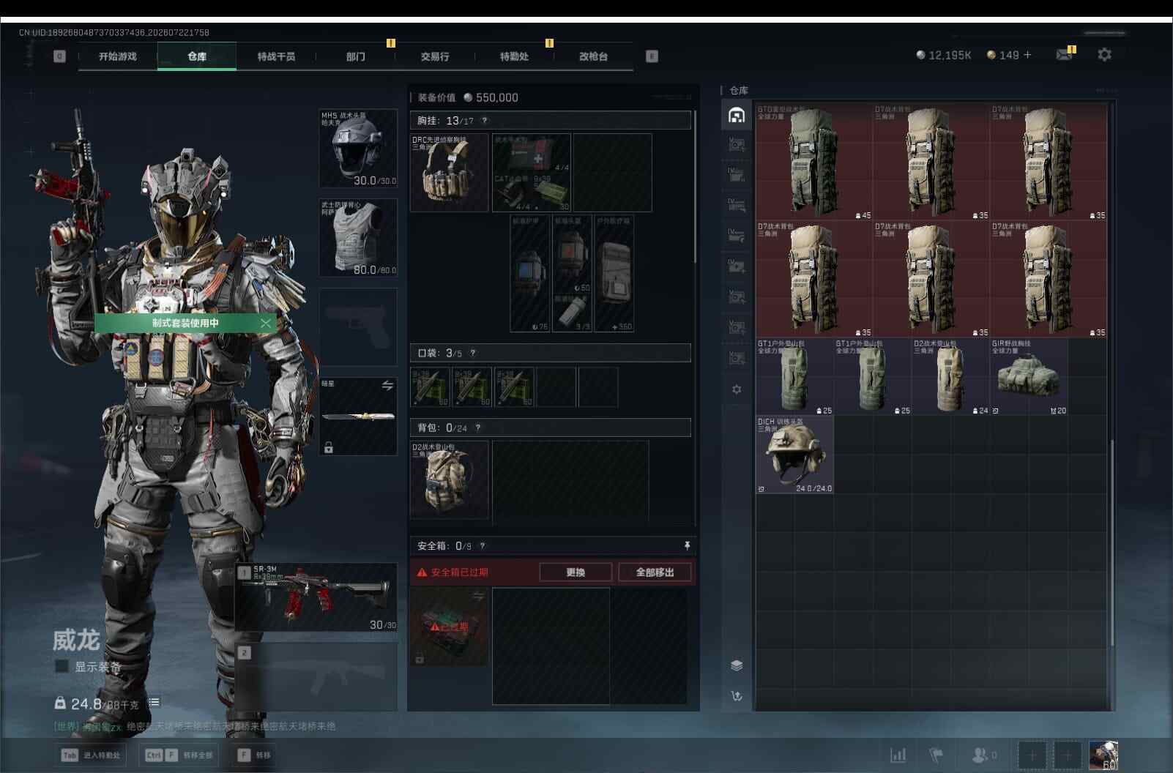This screenshot has height=773, width=1173.
Task: Click the 24.8 carry weight readout
Action: (x=97, y=703)
